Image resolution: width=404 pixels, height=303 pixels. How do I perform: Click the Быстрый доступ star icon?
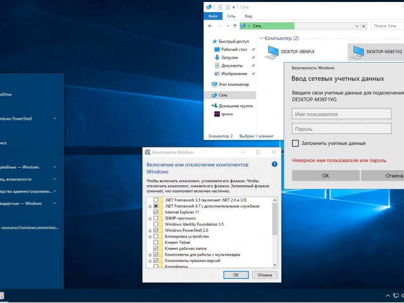click(x=215, y=41)
